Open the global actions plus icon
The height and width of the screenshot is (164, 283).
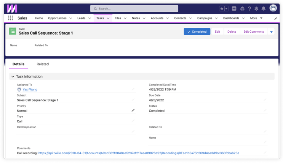tap(234, 9)
